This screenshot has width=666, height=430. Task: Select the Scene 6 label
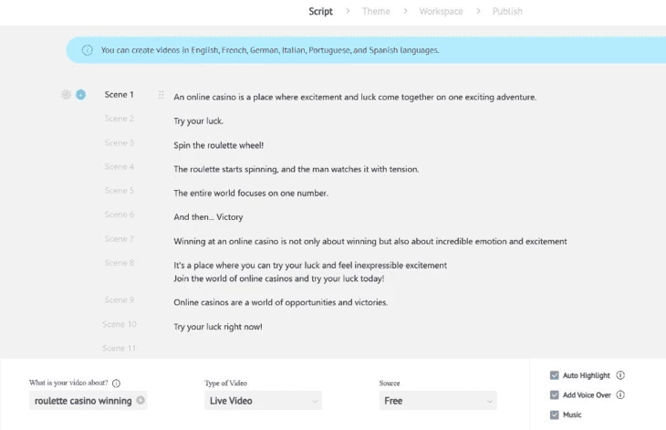tap(119, 215)
